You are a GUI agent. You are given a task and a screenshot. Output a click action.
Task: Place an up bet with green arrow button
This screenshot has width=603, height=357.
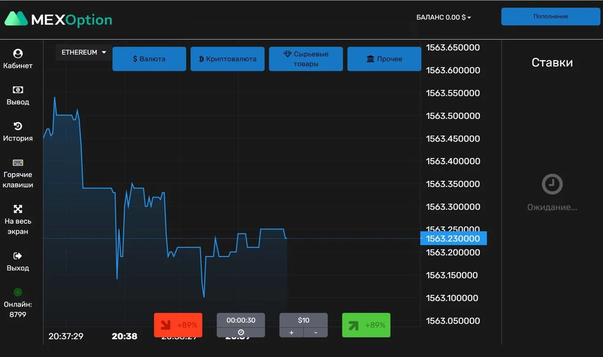(x=366, y=325)
